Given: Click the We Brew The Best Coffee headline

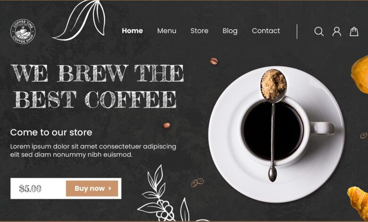Looking at the screenshot, I should point(97,86).
